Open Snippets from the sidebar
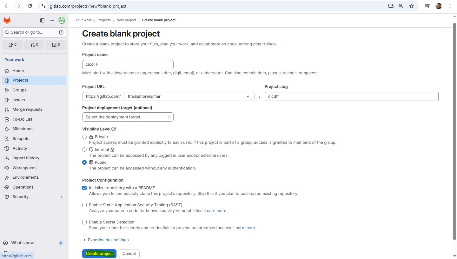The image size is (457, 259). [x=21, y=139]
